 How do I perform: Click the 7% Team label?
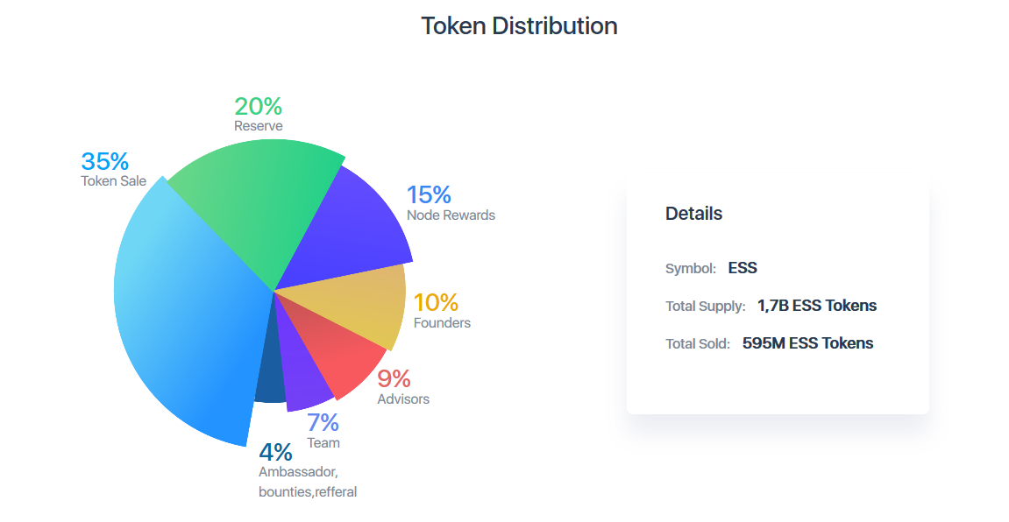pos(323,423)
